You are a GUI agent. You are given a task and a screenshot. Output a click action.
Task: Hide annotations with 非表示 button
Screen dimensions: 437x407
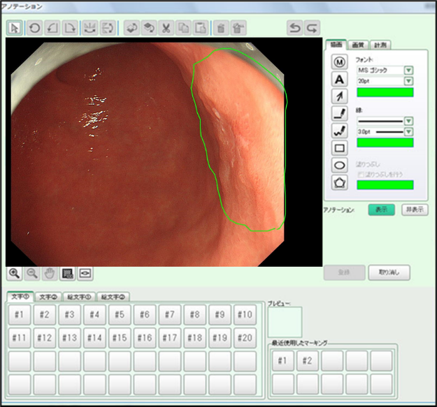click(x=414, y=209)
